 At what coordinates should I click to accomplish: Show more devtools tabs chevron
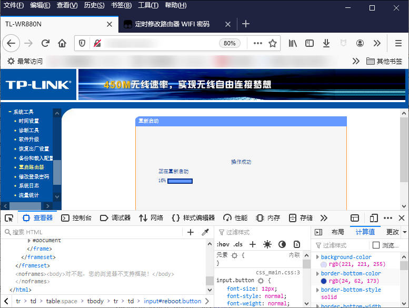[x=324, y=218]
